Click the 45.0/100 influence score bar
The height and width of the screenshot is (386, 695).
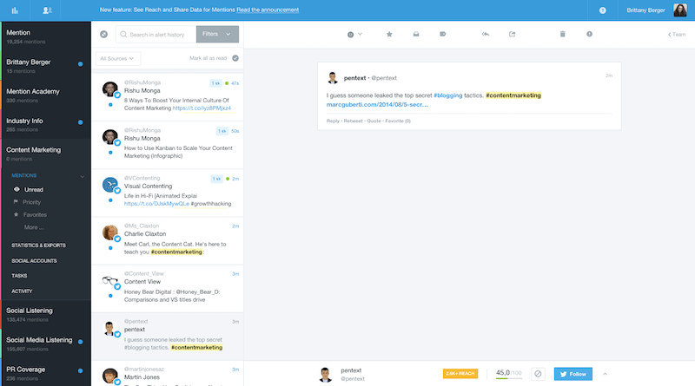tap(508, 374)
